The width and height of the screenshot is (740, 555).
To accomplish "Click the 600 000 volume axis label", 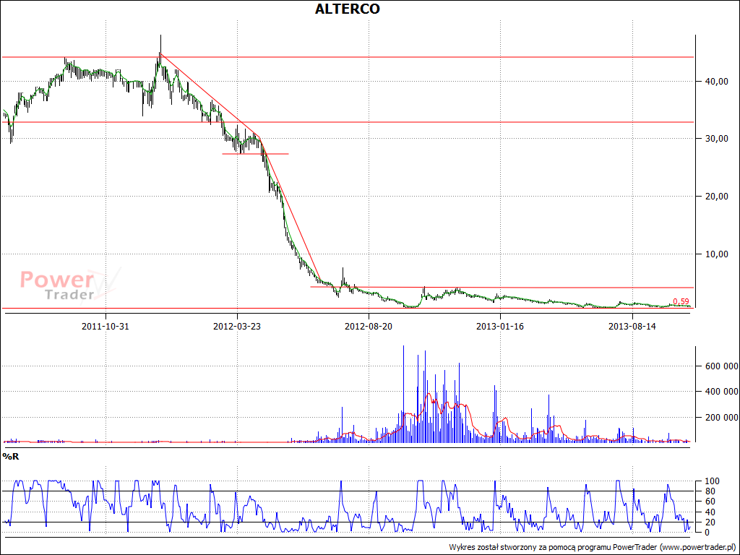I will tap(722, 366).
